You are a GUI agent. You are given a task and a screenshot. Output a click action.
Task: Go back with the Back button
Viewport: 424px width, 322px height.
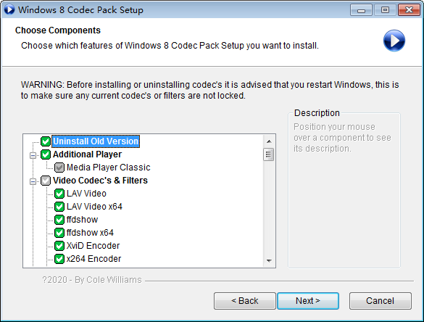point(245,301)
